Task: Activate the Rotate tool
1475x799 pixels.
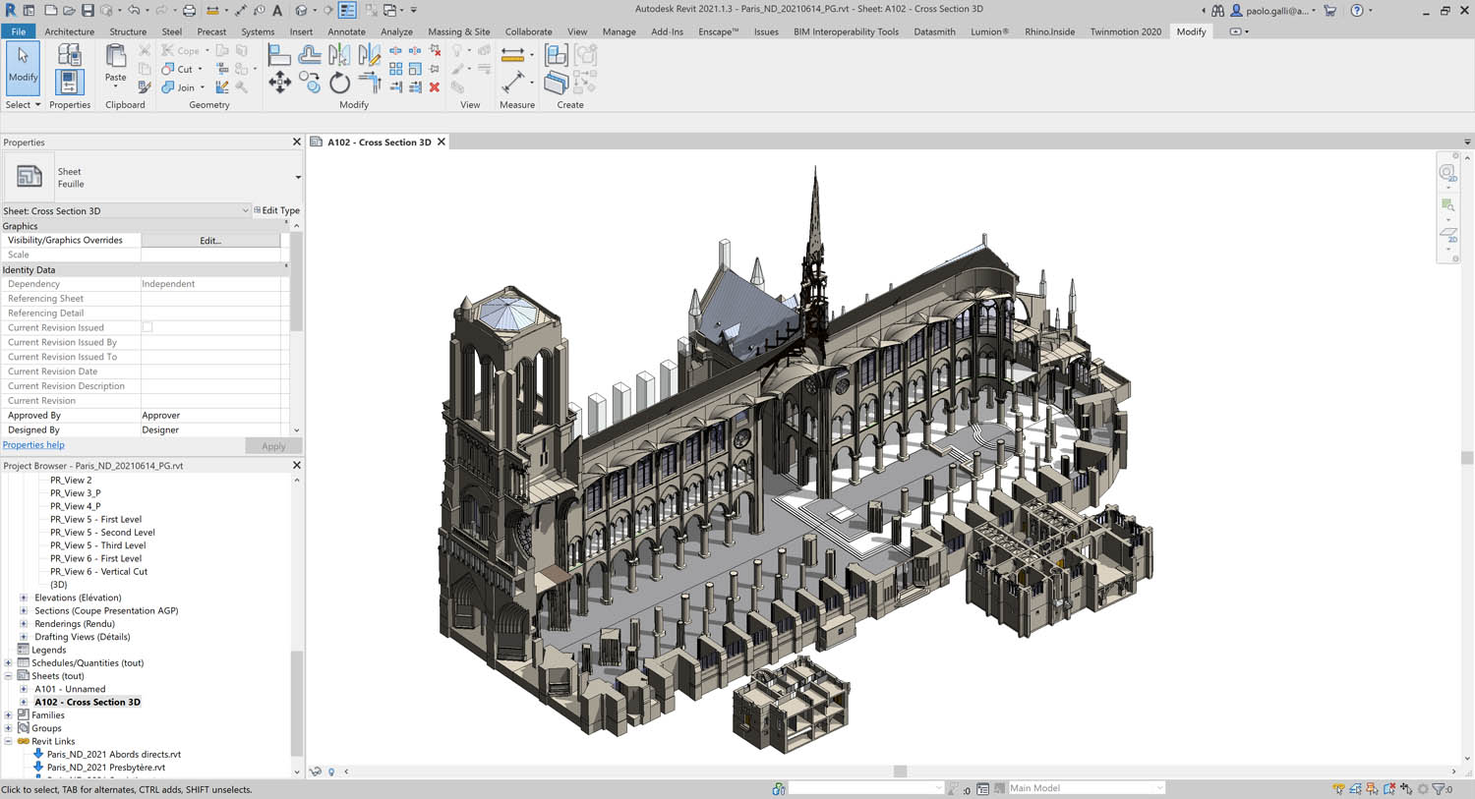Action: click(x=339, y=84)
